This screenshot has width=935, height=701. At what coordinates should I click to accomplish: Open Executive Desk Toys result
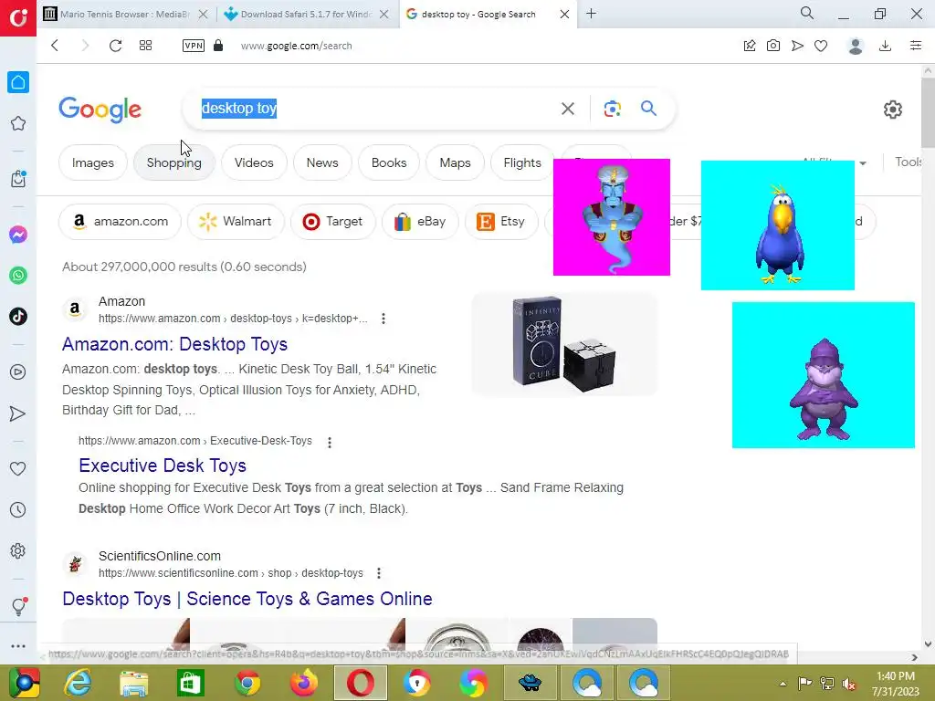click(x=163, y=465)
